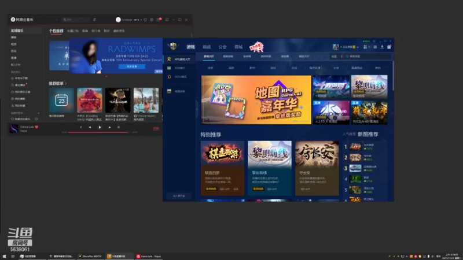Select the 专属定制 tab in NetEase

click(x=73, y=31)
